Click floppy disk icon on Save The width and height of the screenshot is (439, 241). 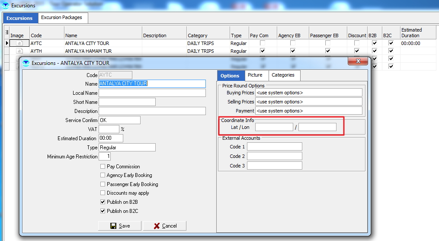point(113,226)
